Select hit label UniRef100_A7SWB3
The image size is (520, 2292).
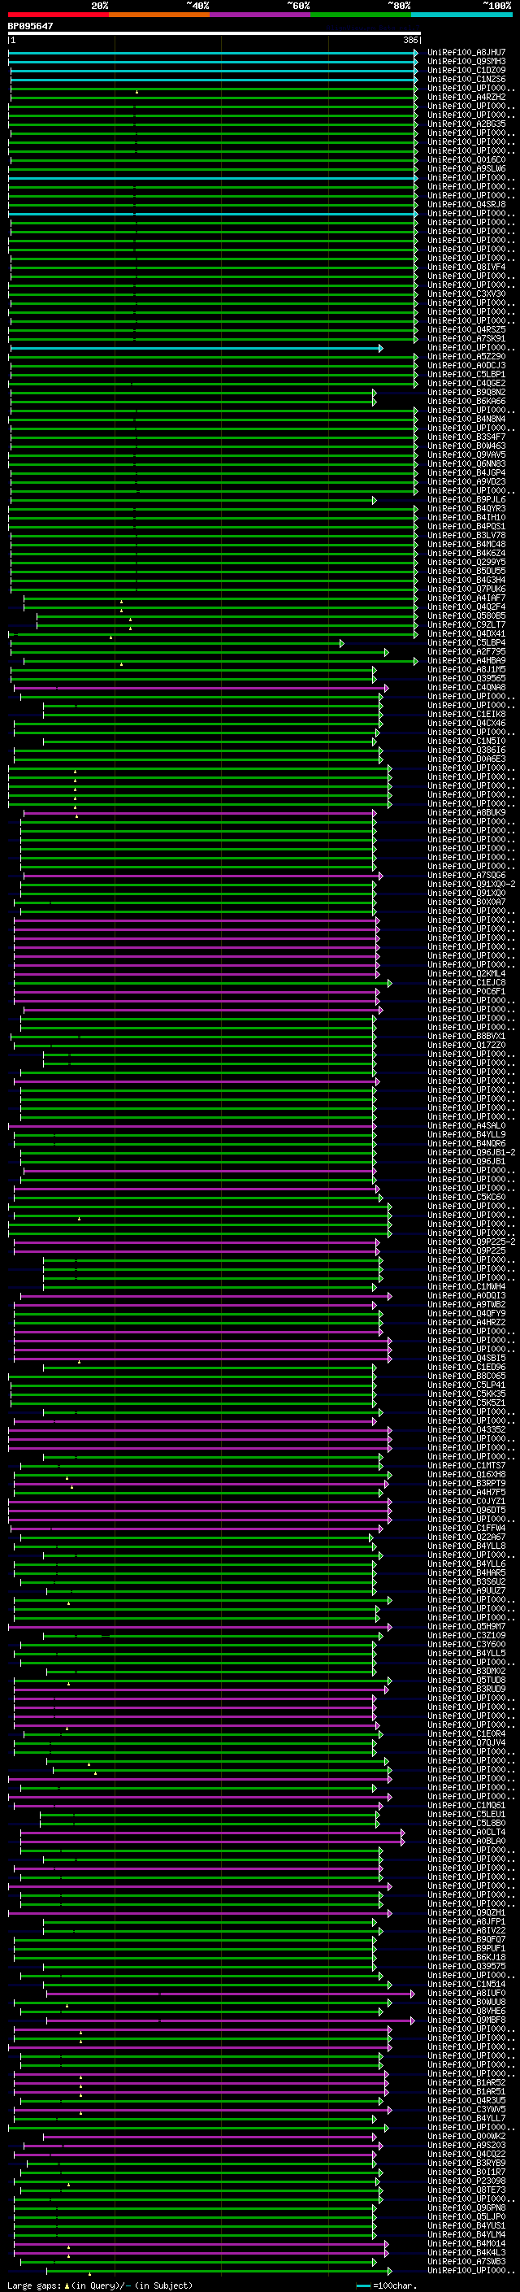click(x=466, y=2262)
